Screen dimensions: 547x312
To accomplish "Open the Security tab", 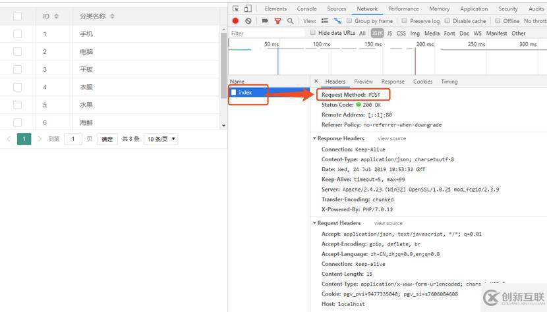I will pos(508,9).
